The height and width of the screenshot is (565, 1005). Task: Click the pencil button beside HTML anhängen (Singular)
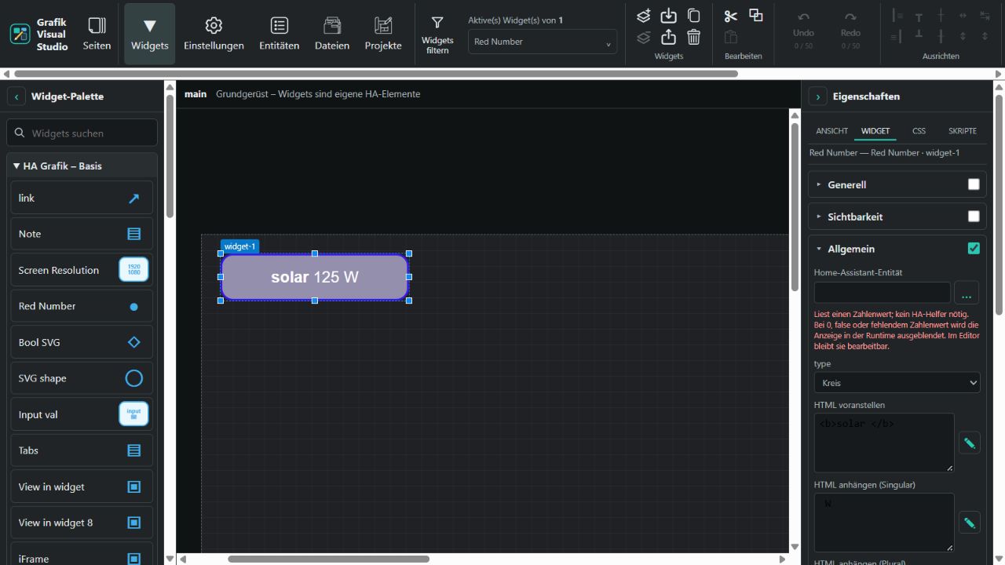(970, 522)
